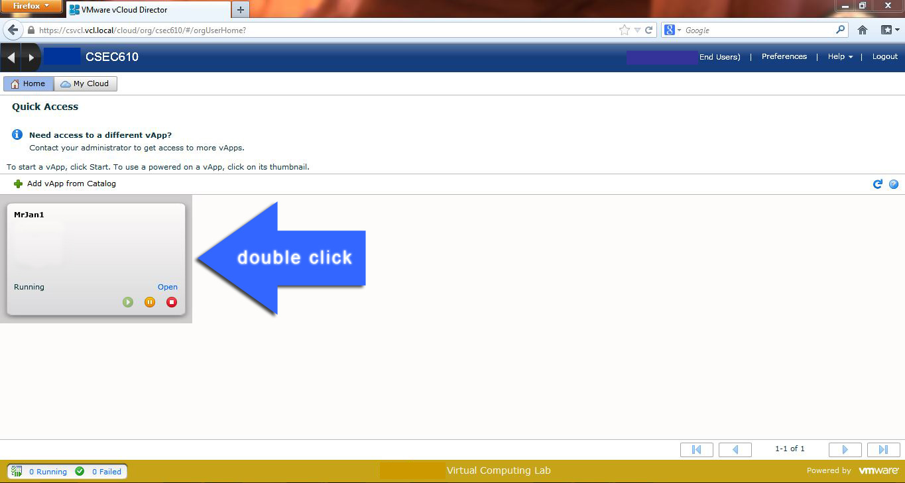
Task: Go to next page of results
Action: (x=845, y=449)
